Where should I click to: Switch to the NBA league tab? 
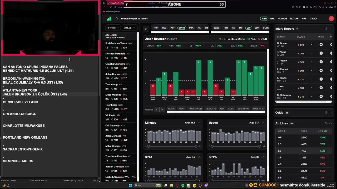(264, 19)
